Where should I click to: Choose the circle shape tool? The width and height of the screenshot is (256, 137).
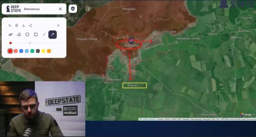coord(27,34)
